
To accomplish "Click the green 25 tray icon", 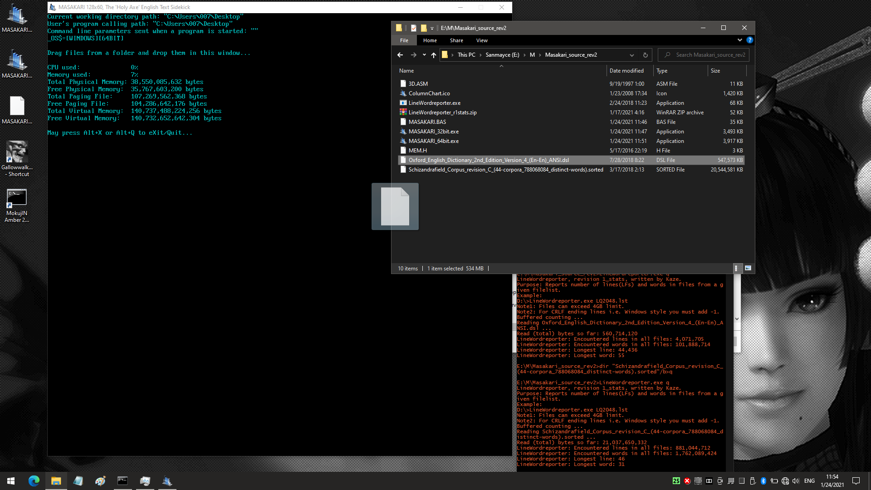I will 676,481.
